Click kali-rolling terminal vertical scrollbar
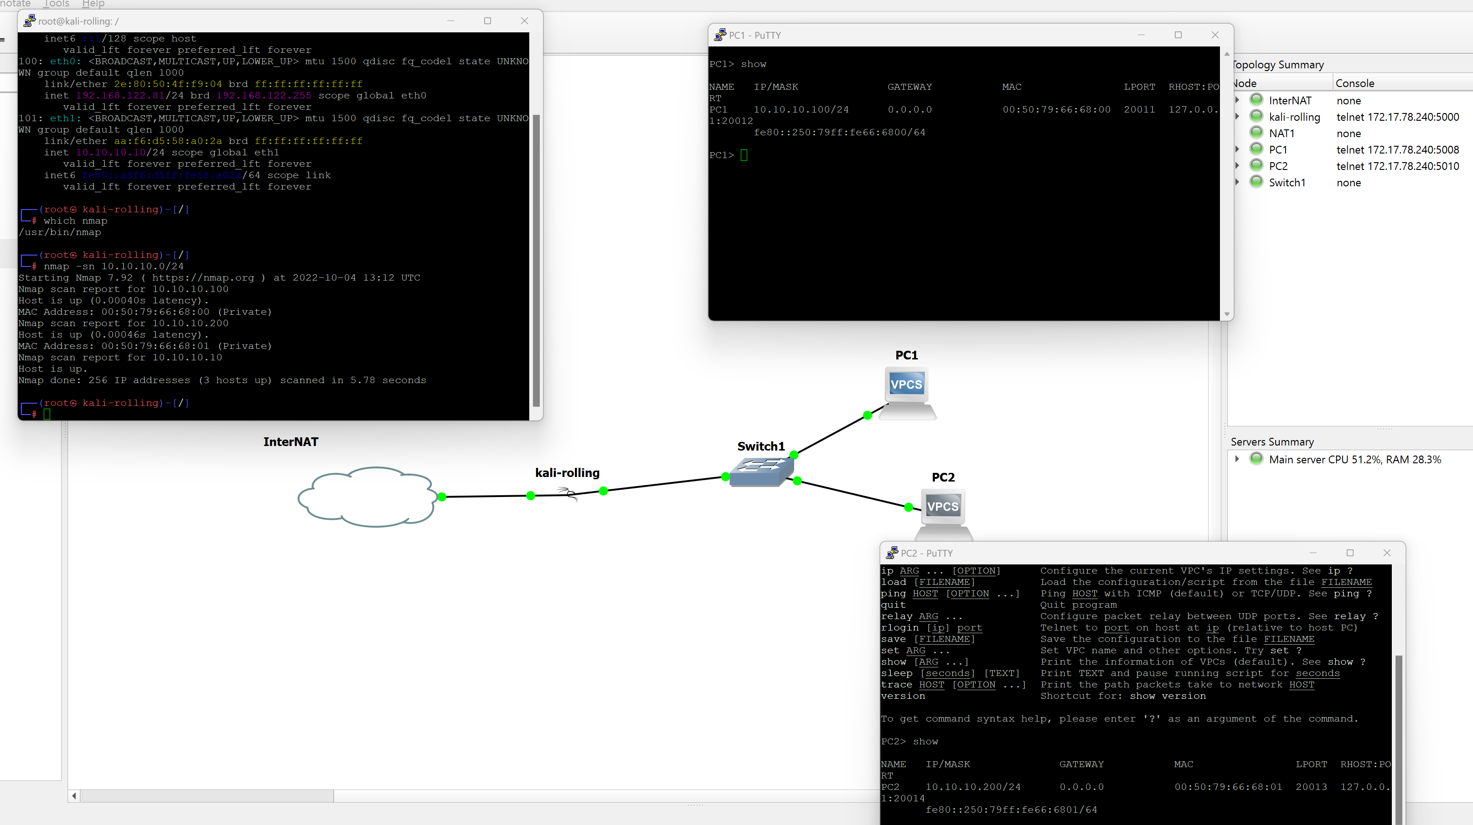Image resolution: width=1473 pixels, height=825 pixels. (x=536, y=260)
